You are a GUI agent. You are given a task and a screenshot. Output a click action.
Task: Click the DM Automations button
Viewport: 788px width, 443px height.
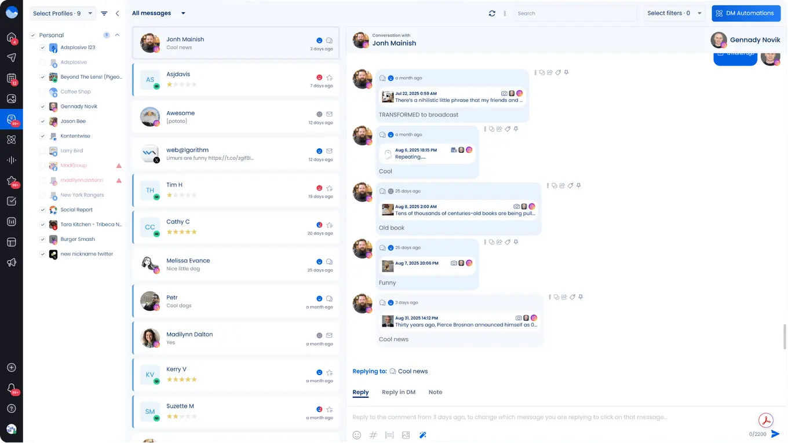746,13
